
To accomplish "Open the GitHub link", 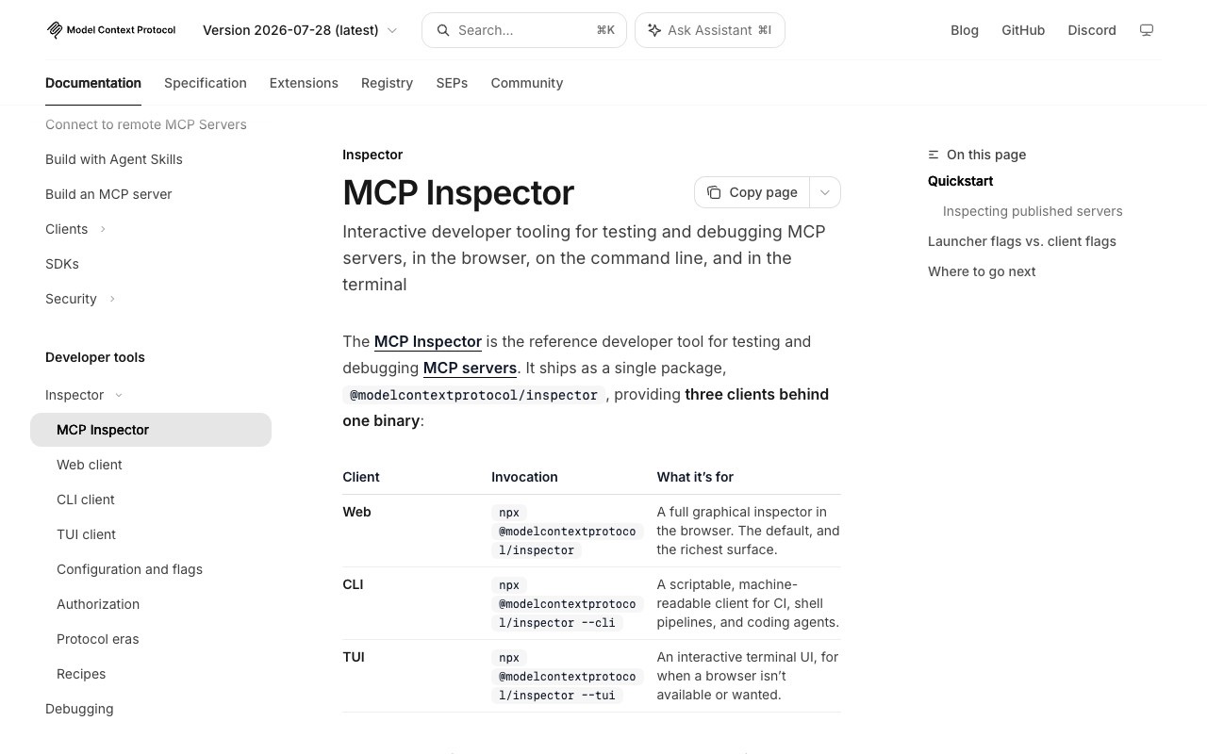I will (1023, 30).
